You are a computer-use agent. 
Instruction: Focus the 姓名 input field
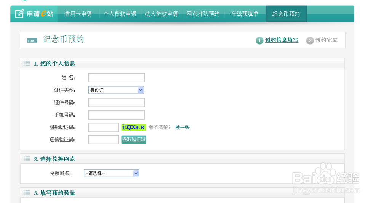click(x=117, y=78)
